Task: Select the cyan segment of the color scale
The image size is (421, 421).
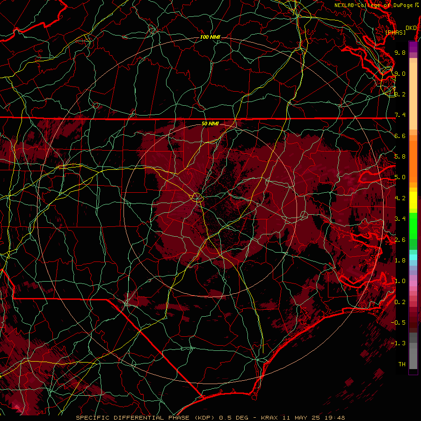Action: (x=413, y=257)
